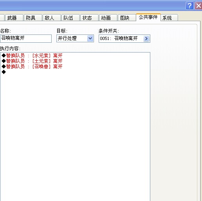Click the help question mark button
Screen dimensions: 202x201
(189, 6)
